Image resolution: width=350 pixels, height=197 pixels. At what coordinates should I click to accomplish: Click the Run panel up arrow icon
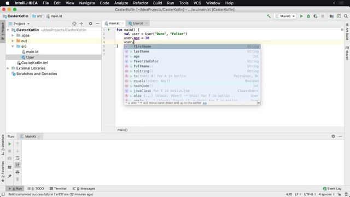17,144
